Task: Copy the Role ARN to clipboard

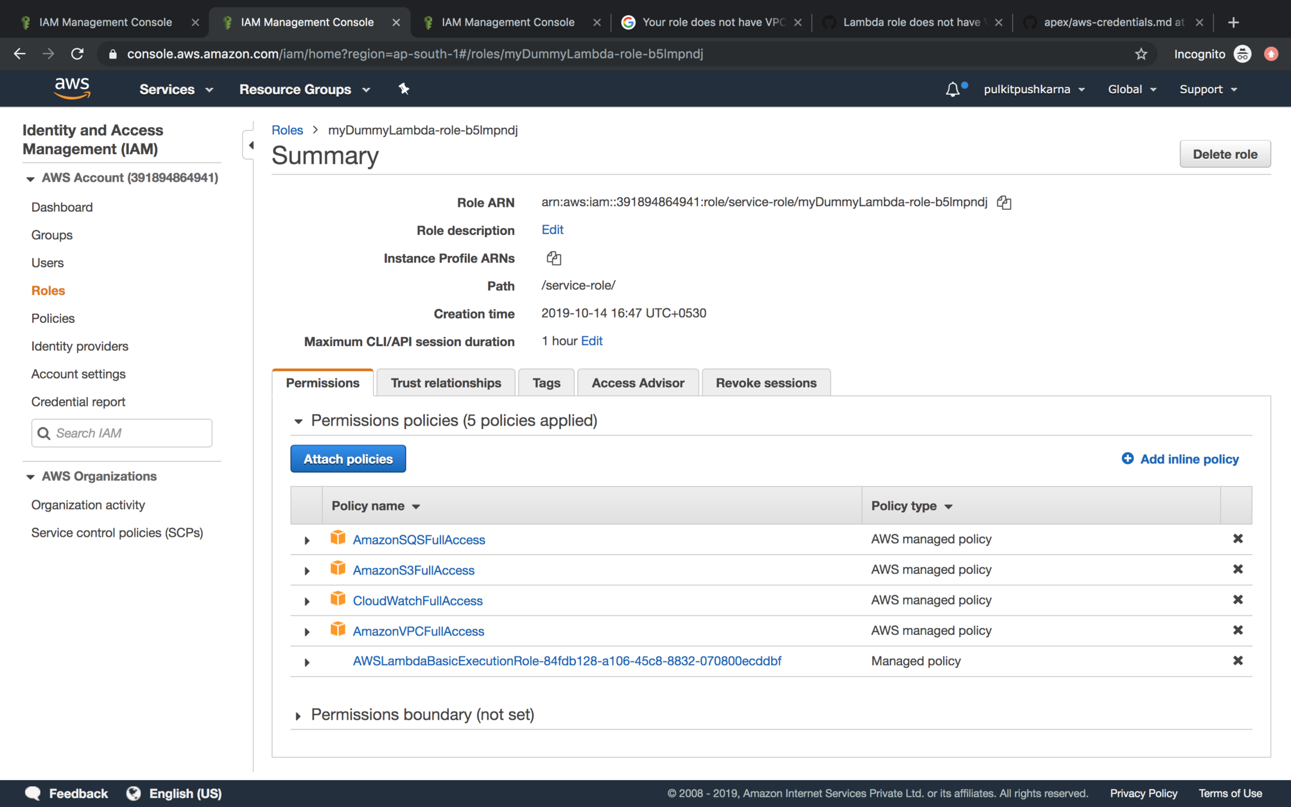Action: 1004,203
